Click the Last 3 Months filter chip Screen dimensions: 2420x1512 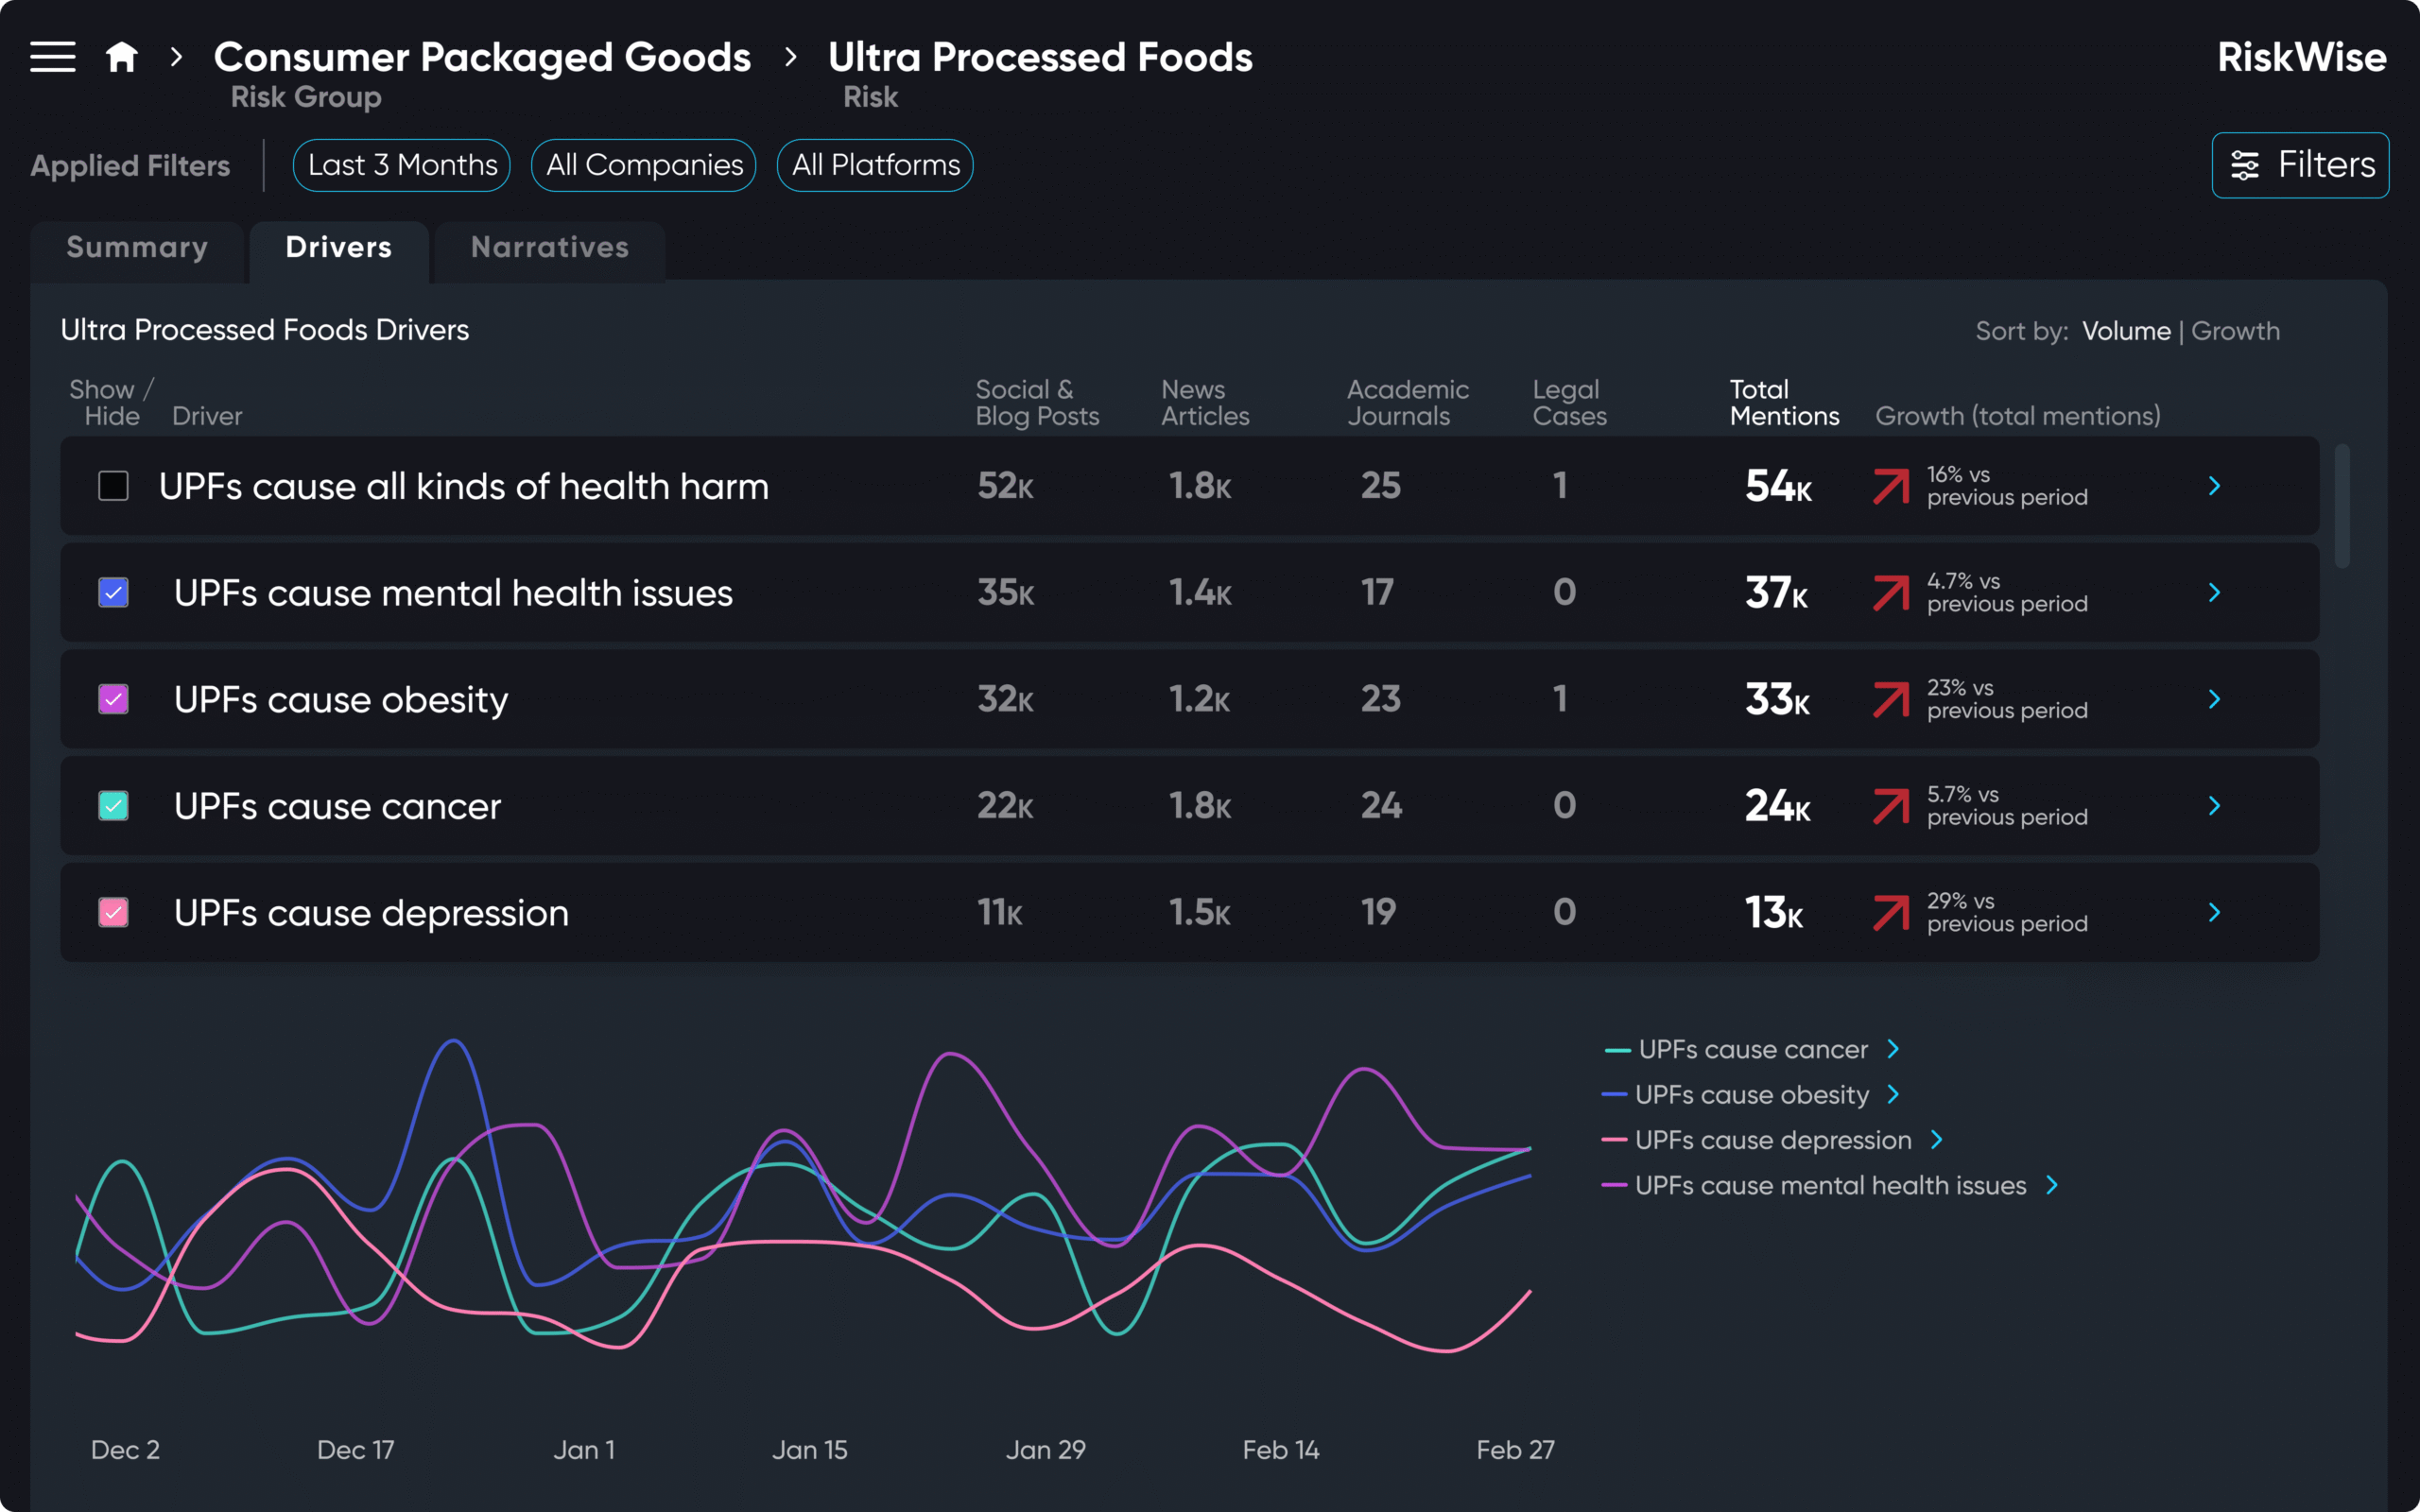click(402, 165)
